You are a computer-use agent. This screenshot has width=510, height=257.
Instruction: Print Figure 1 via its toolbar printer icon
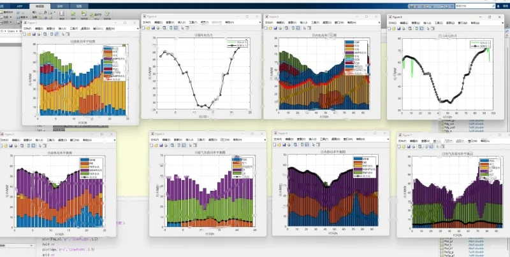pyautogui.click(x=39, y=34)
